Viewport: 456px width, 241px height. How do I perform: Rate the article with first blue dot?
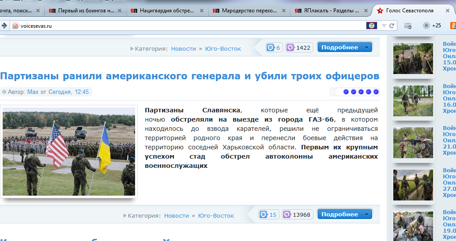pos(346,92)
